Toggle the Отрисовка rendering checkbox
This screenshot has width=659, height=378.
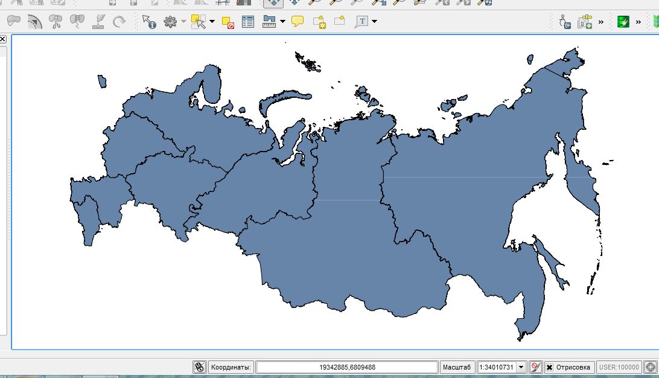pyautogui.click(x=549, y=367)
